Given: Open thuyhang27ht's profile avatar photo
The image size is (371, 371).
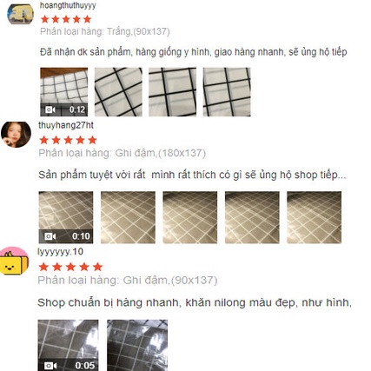Looking at the screenshot, I should pyautogui.click(x=16, y=135).
